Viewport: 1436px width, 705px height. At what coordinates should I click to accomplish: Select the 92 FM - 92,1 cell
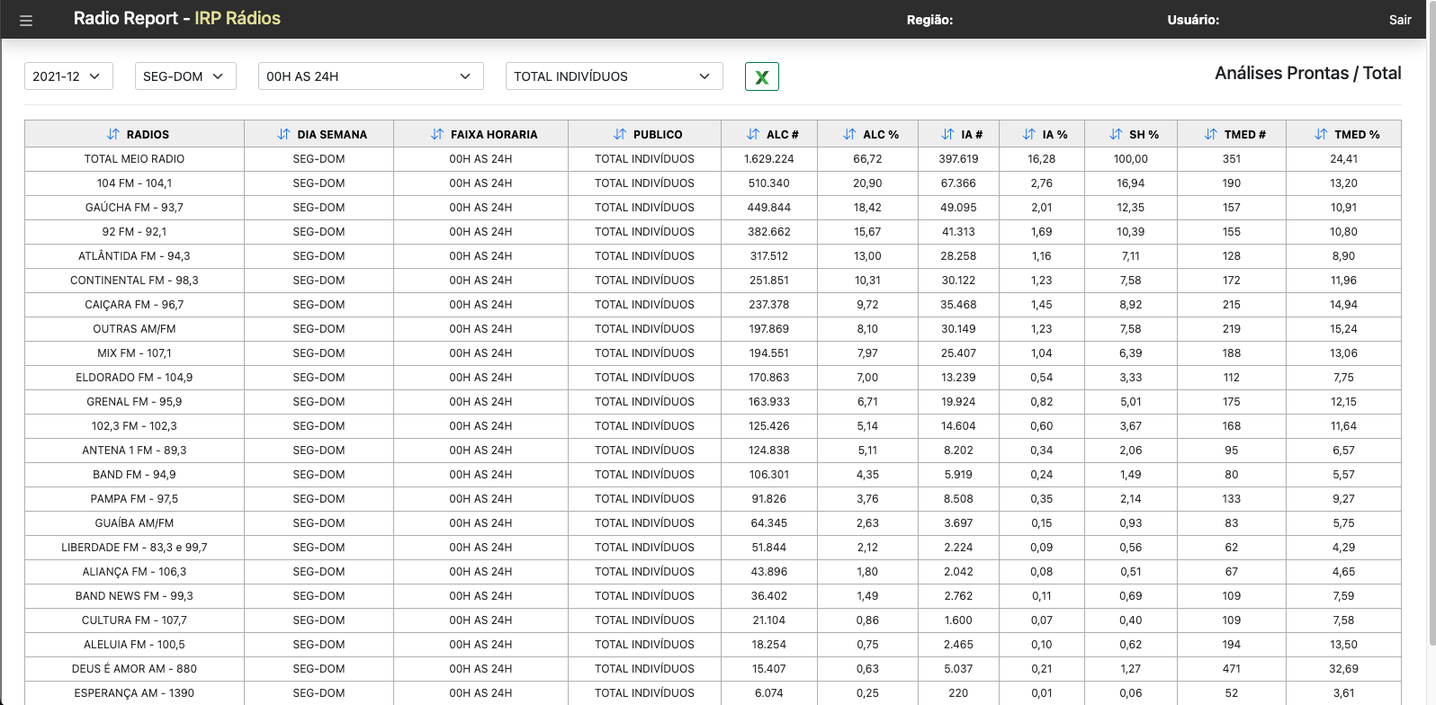tap(134, 232)
